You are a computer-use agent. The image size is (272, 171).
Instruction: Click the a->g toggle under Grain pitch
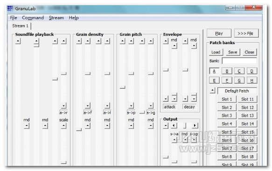(x=151, y=112)
